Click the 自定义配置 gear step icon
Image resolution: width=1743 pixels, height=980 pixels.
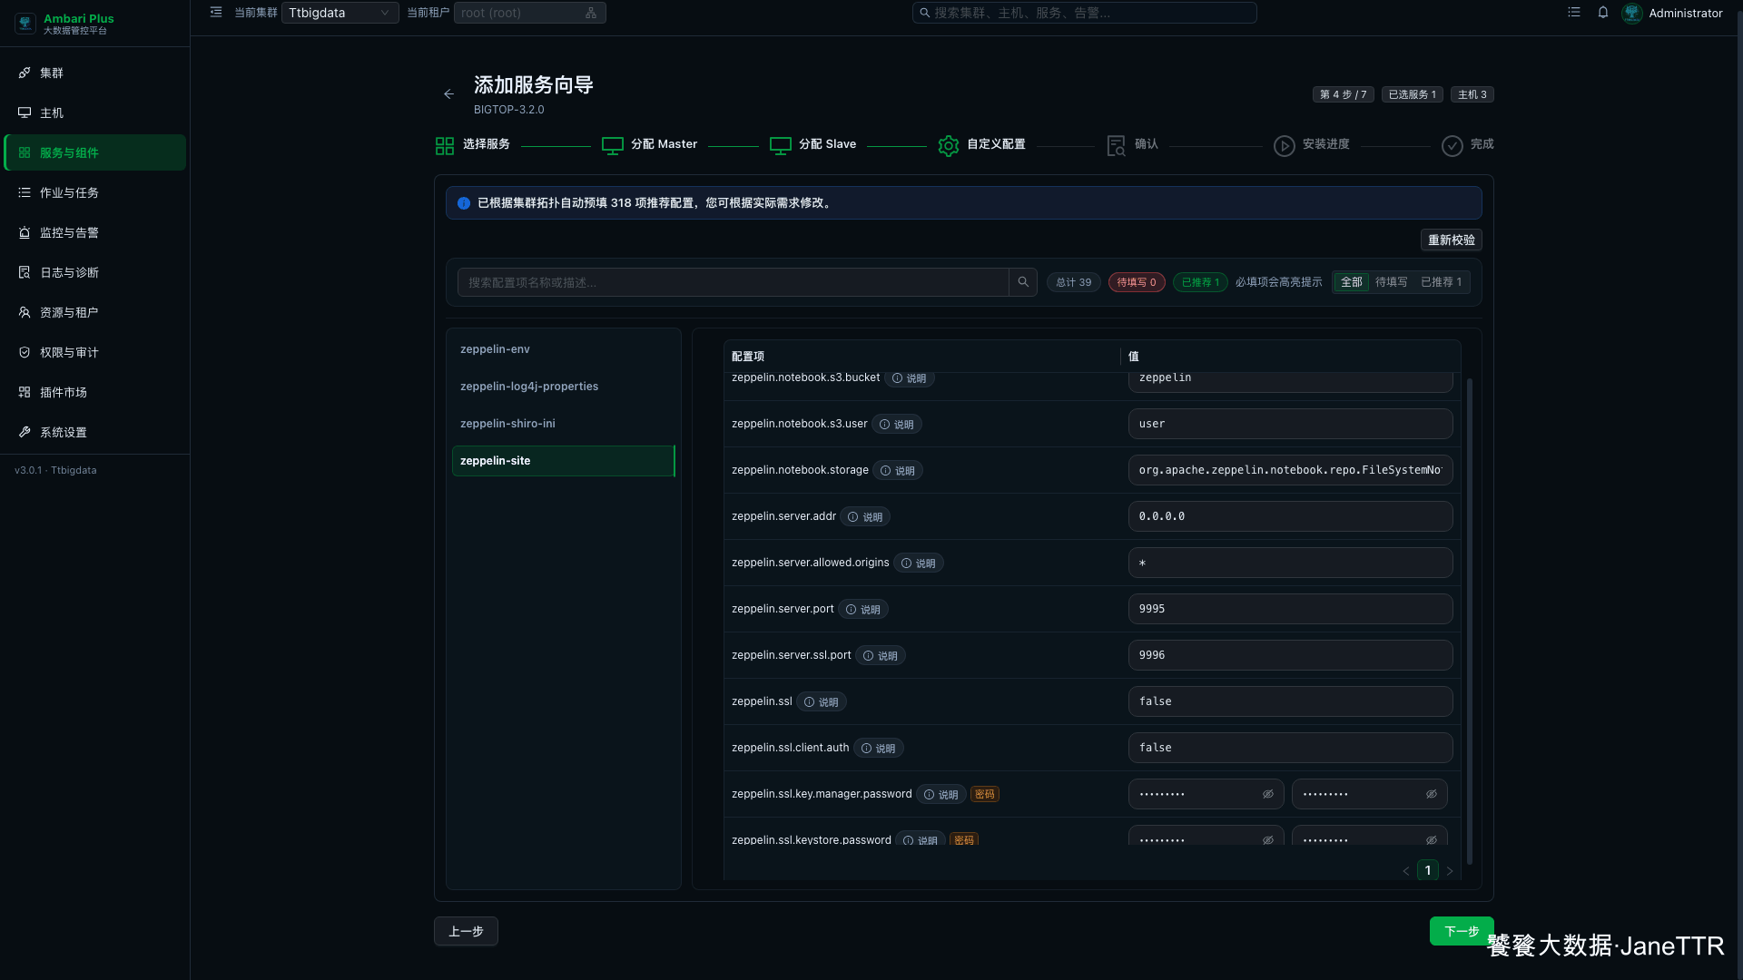[x=949, y=146]
